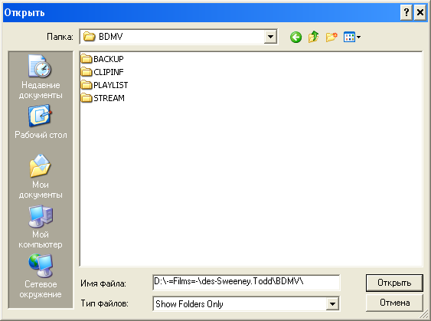The height and width of the screenshot is (321, 431).
Task: Open Сетевое окружение in places bar
Action: coord(41,276)
